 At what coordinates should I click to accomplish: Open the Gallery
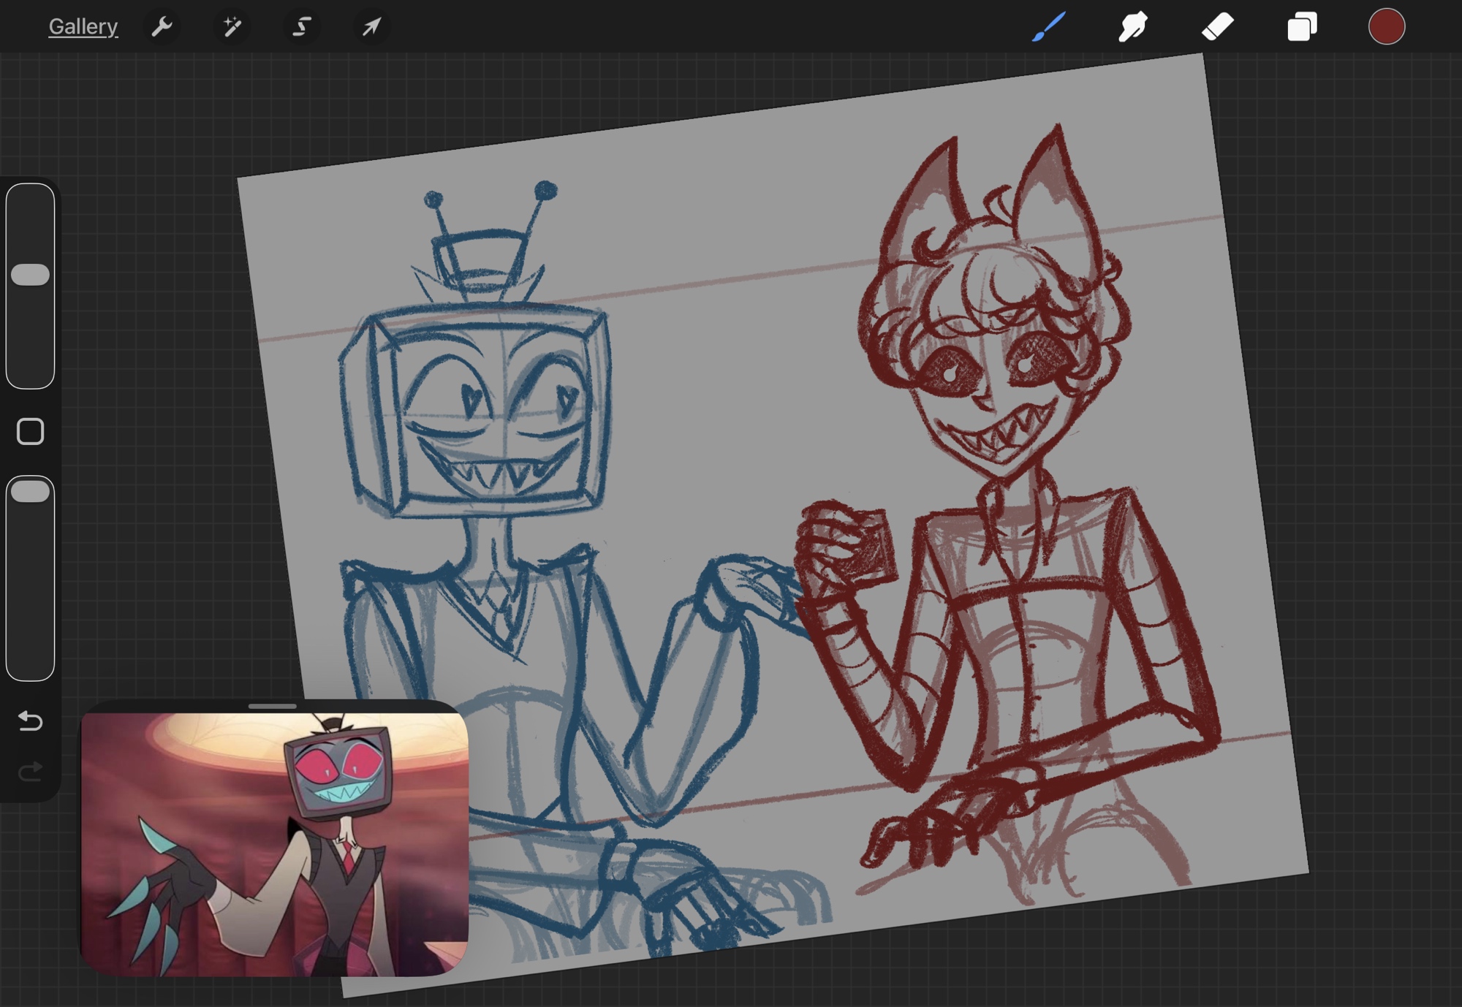[83, 27]
